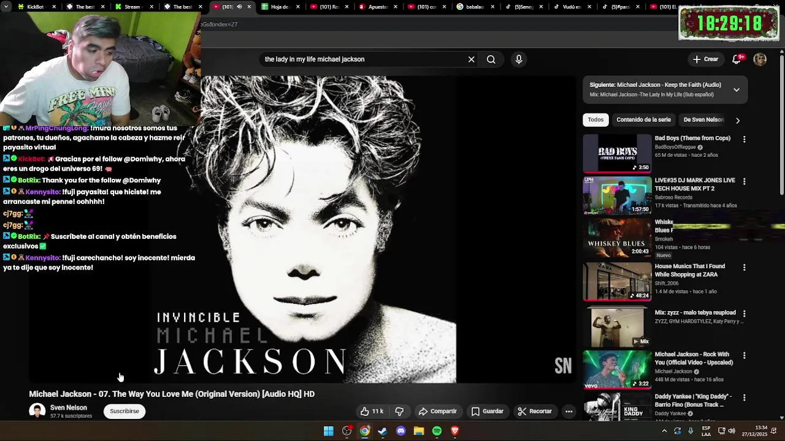Open Sven Nelson channel avatar
785x441 pixels.
click(x=37, y=411)
